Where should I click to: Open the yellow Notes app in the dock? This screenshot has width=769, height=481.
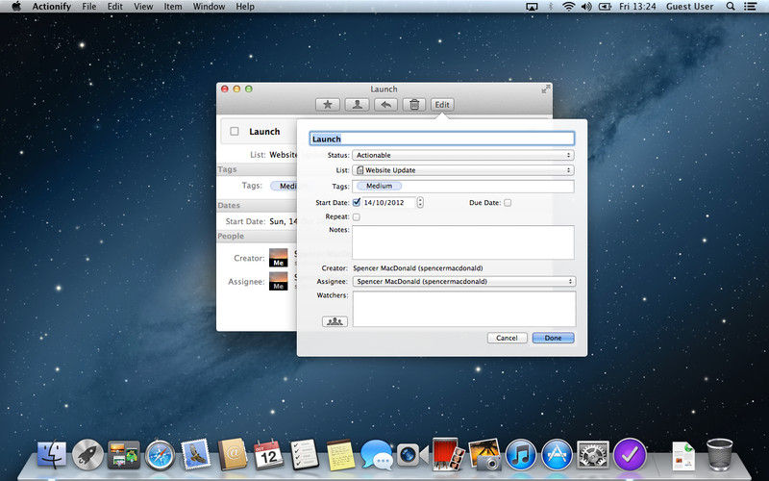tap(340, 454)
